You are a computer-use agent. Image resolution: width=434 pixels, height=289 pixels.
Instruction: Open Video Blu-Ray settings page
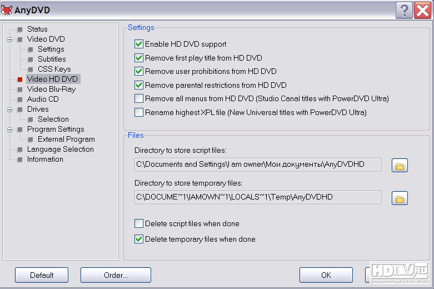click(x=51, y=89)
